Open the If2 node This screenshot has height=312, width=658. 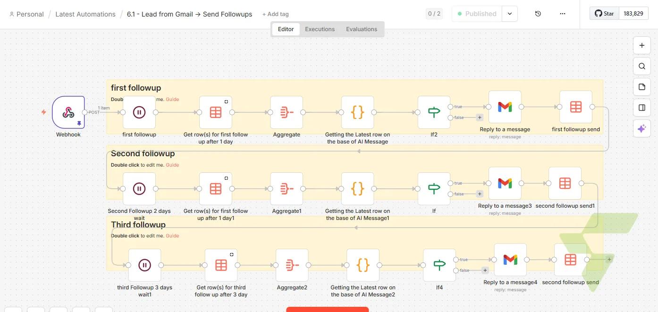point(434,112)
